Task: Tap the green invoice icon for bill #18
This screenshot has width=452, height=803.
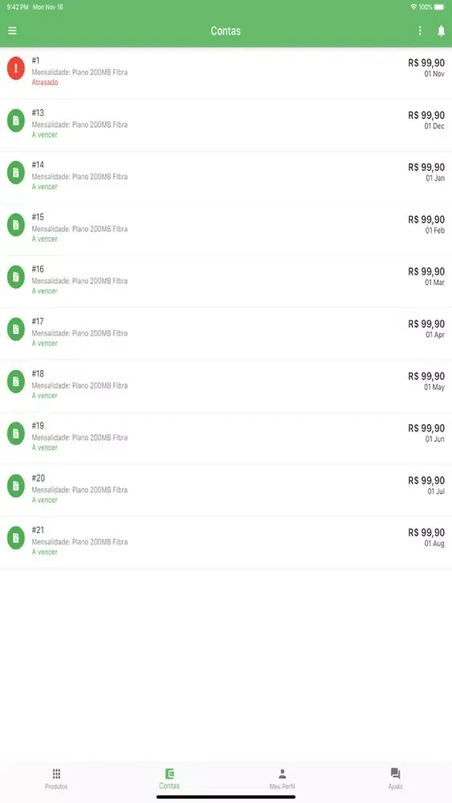Action: [16, 381]
